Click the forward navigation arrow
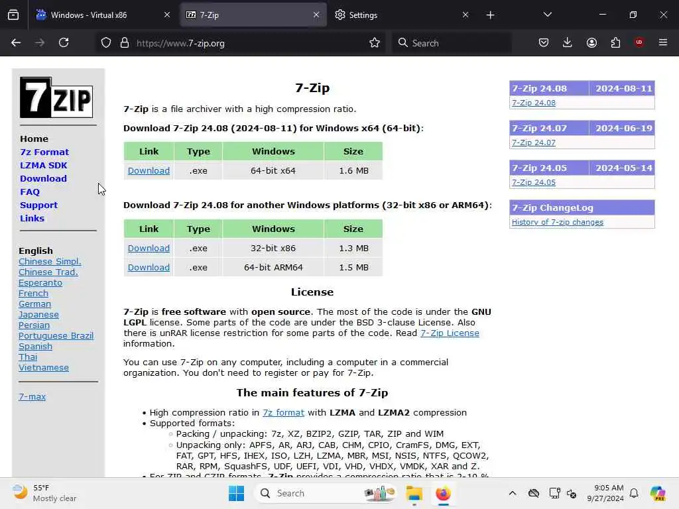679x509 pixels. (x=40, y=43)
